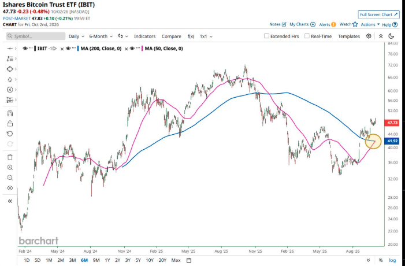Open the numbered circle tool
Screen dimensions: 405x266
(10, 90)
